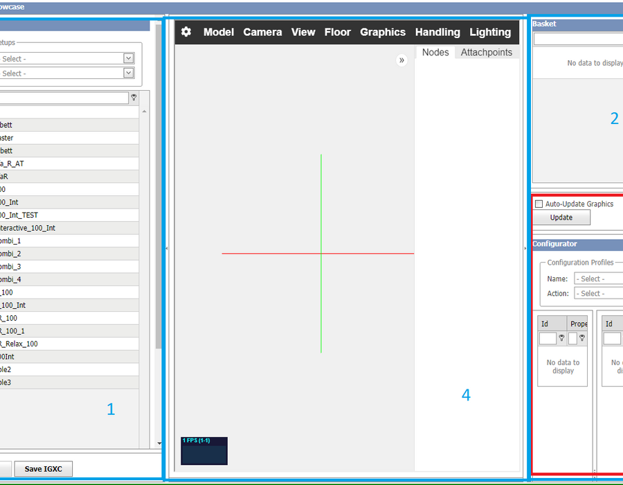Open the Action profile dropdown
Image resolution: width=623 pixels, height=485 pixels.
[x=598, y=293]
